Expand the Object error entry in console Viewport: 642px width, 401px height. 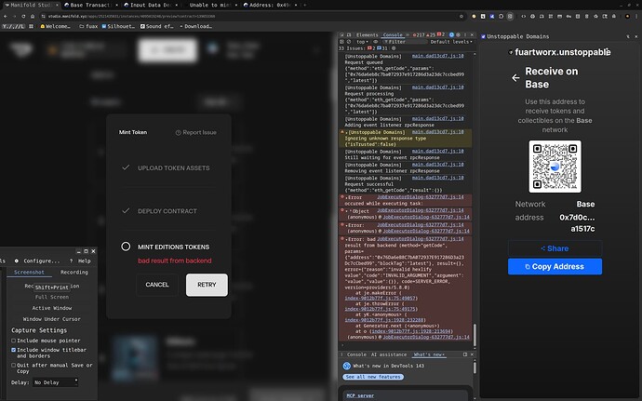pyautogui.click(x=347, y=211)
